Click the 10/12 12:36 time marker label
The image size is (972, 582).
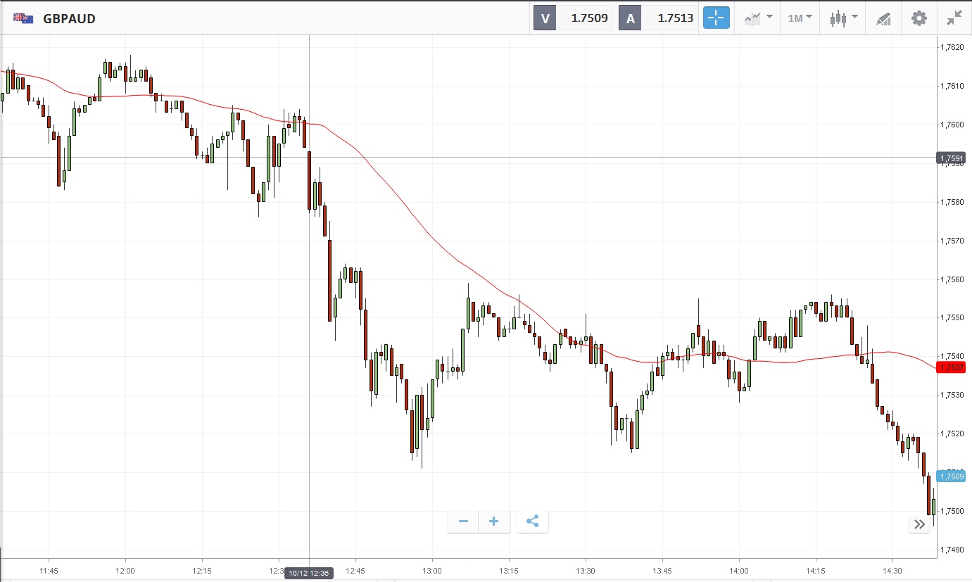tap(310, 573)
